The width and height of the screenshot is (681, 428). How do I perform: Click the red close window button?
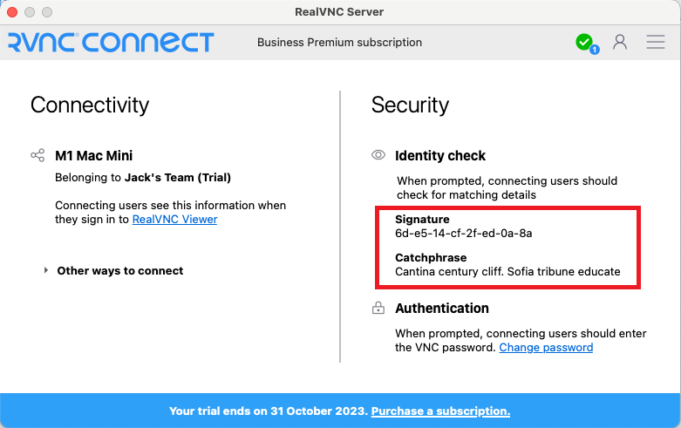point(12,11)
